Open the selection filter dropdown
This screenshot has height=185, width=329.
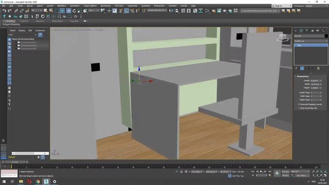36,10
